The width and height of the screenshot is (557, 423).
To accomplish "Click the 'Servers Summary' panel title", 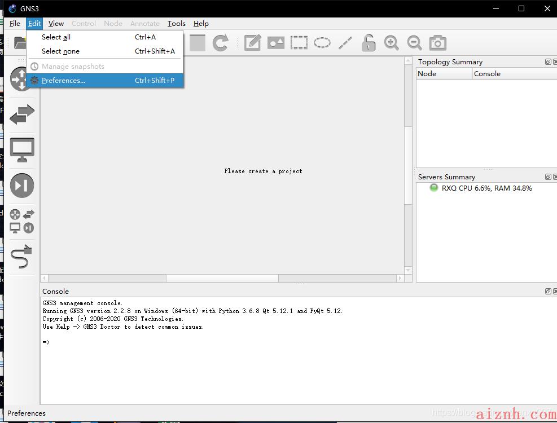I will pos(446,177).
